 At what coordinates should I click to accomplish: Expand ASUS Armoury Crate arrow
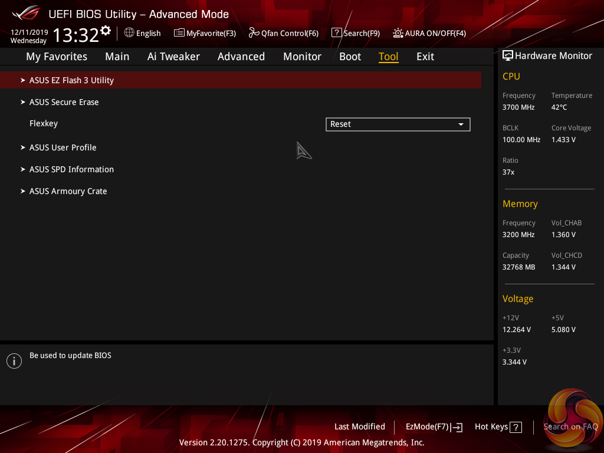(23, 191)
